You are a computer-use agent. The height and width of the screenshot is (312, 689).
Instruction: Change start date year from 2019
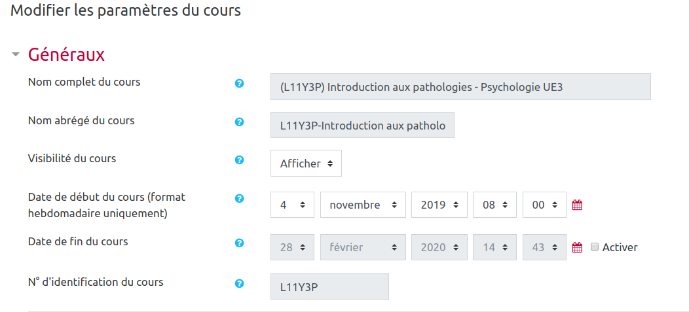439,205
